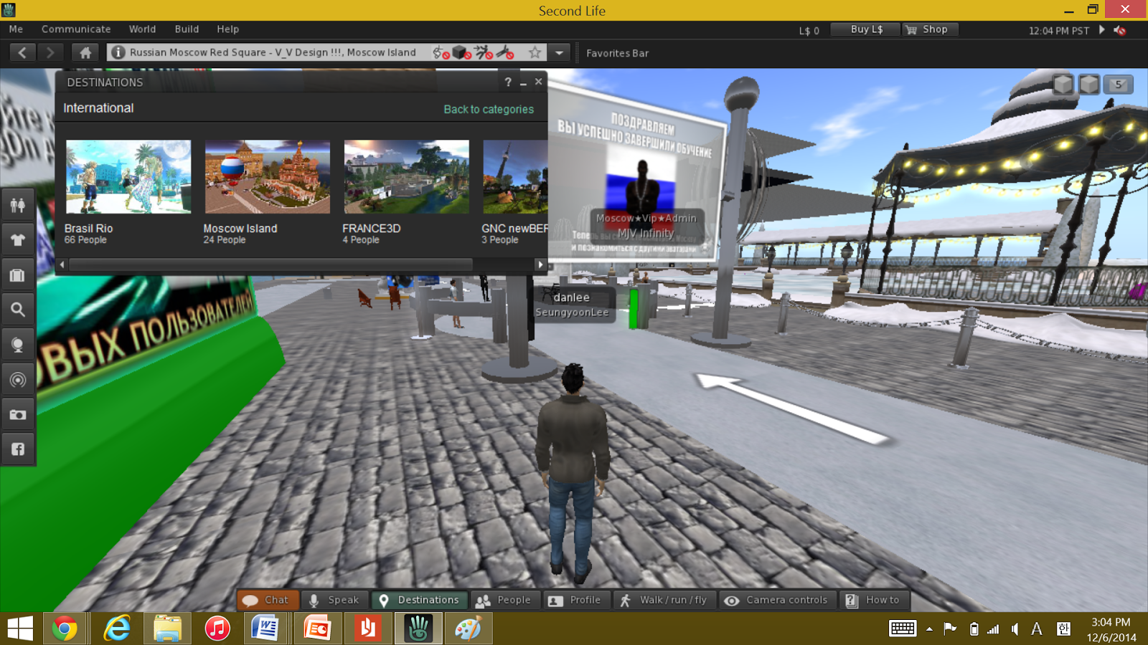
Task: Open the Communicate menu
Action: (x=76, y=29)
